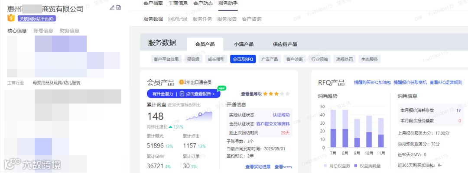468x173 pixels.
Task: Click the 客户提交文审资料 status link
Action: pos(273,124)
